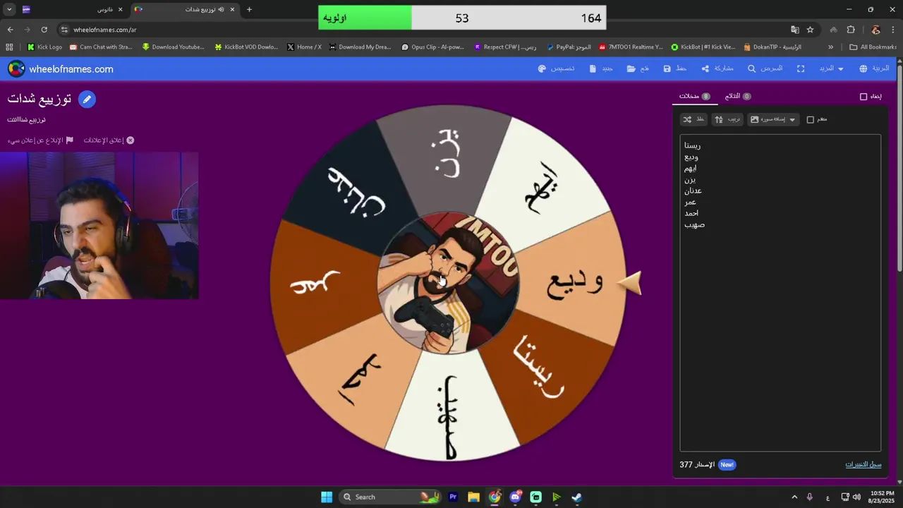
Task: Click the green اولويه progress bar
Action: point(365,18)
